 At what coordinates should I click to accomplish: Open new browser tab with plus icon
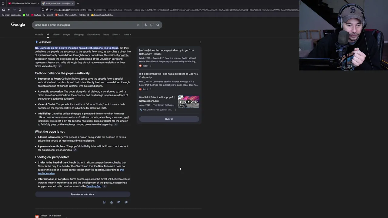point(78,3)
